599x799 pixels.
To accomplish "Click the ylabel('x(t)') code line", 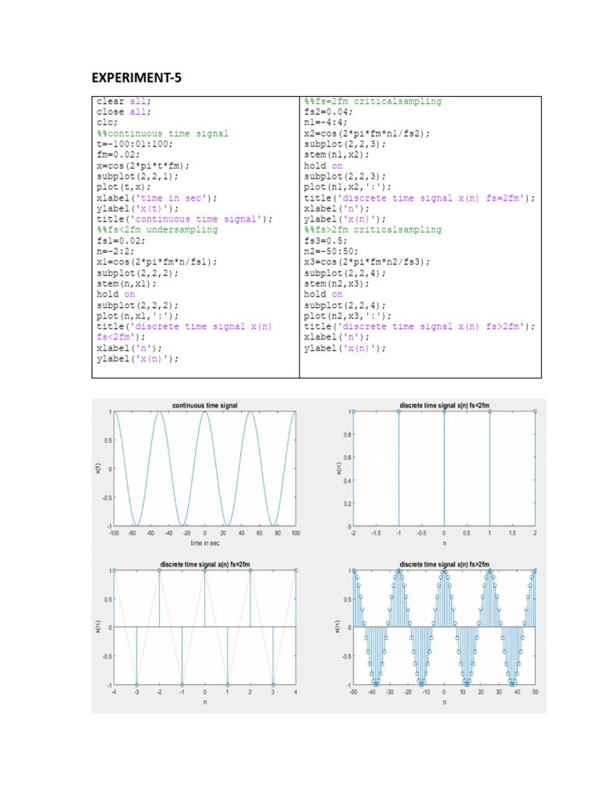I will [x=137, y=209].
